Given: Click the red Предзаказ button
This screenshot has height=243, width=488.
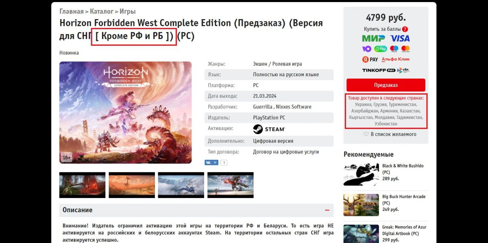Looking at the screenshot, I should [x=386, y=85].
